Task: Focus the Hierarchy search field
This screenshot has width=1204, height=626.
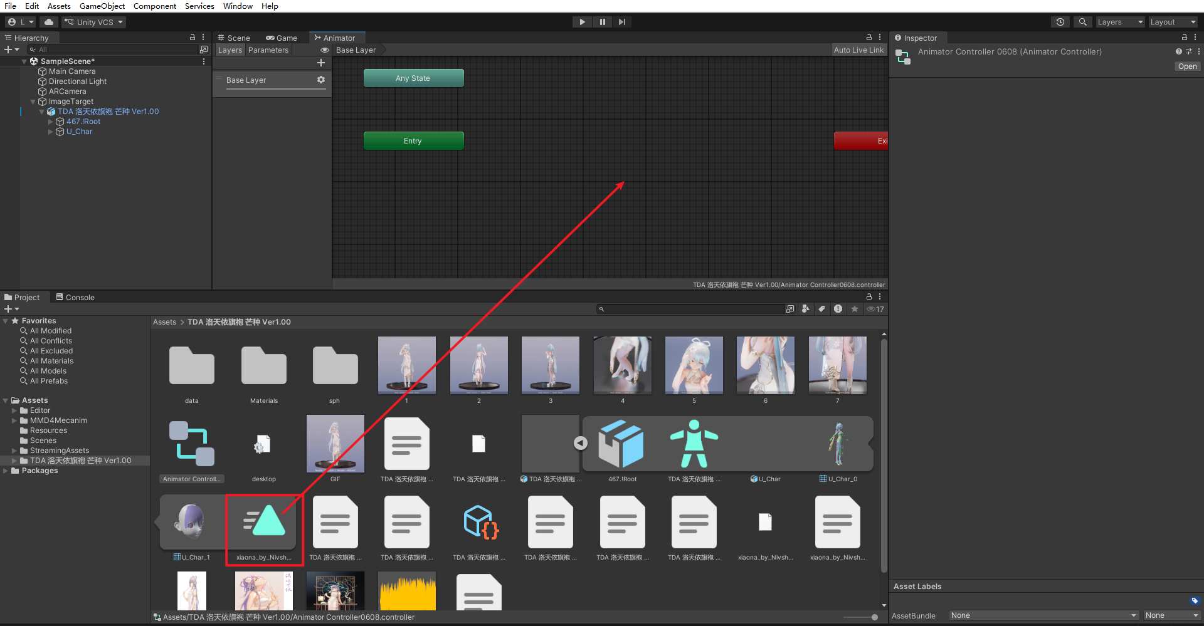Action: click(x=114, y=50)
